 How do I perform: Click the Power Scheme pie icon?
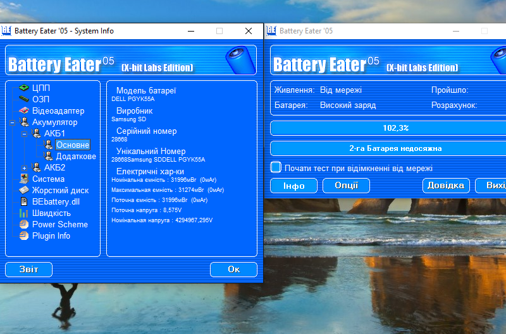pos(24,224)
